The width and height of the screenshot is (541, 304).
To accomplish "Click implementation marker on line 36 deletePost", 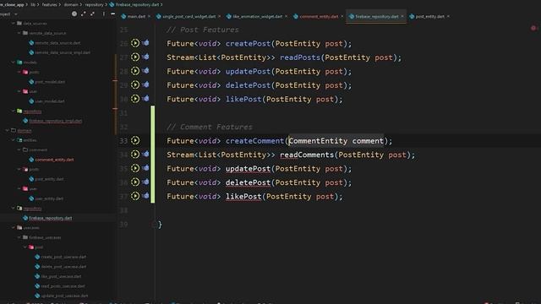I will pyautogui.click(x=146, y=182).
